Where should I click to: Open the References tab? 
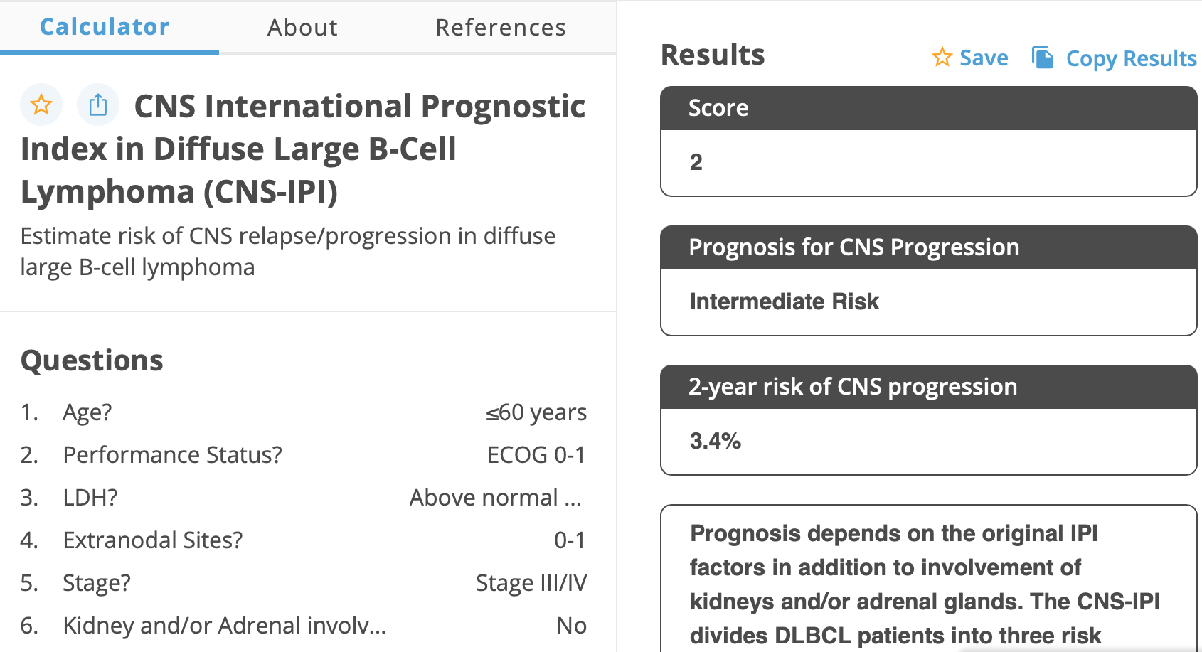[501, 27]
